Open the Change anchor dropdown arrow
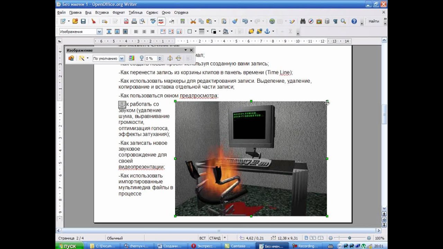The height and width of the screenshot is (249, 443). tap(273, 31)
